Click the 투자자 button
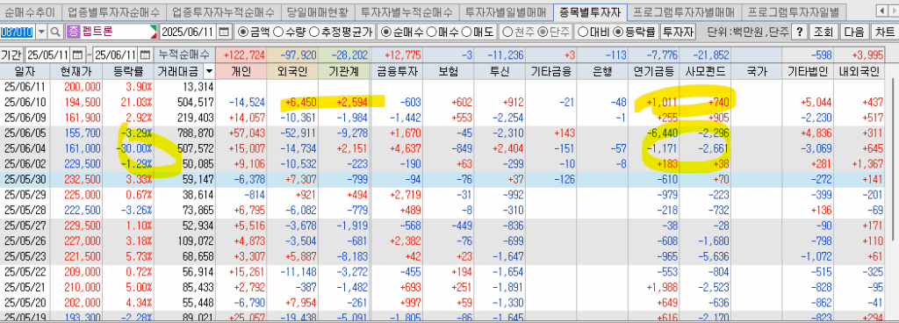Screen dimensions: 899x323 click(679, 32)
